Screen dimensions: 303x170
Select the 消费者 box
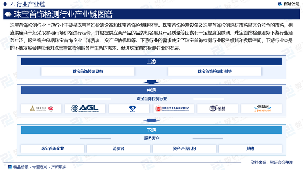click(118, 148)
